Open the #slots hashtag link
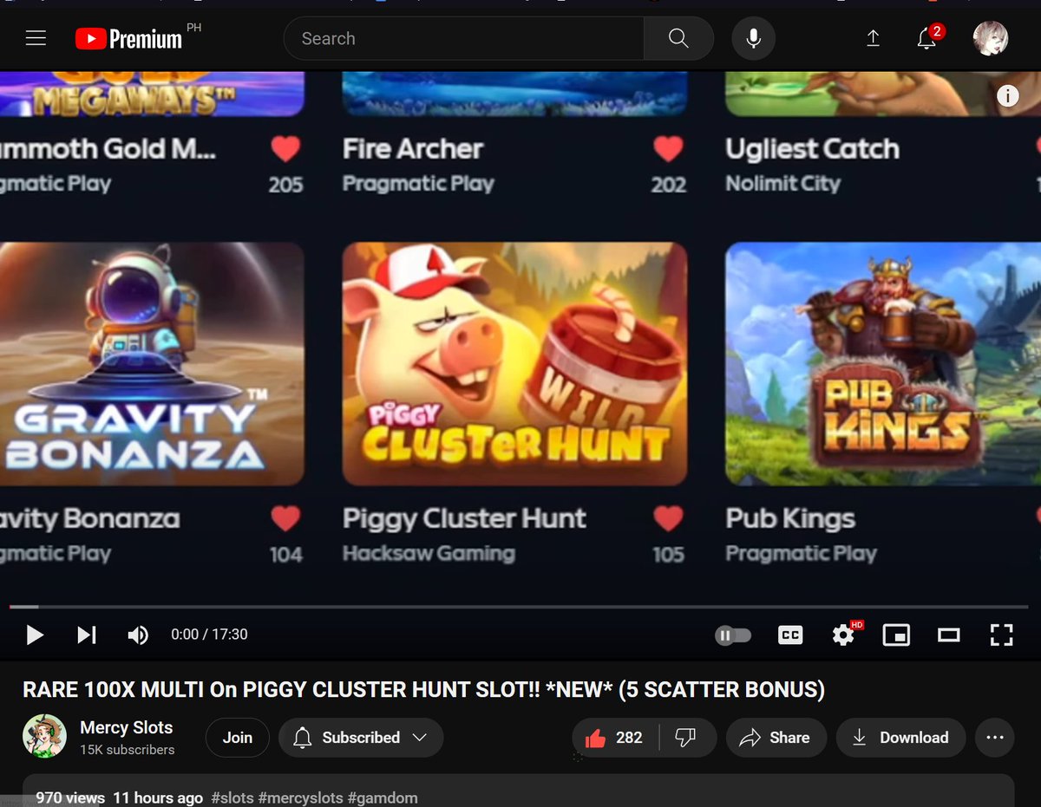 (232, 797)
